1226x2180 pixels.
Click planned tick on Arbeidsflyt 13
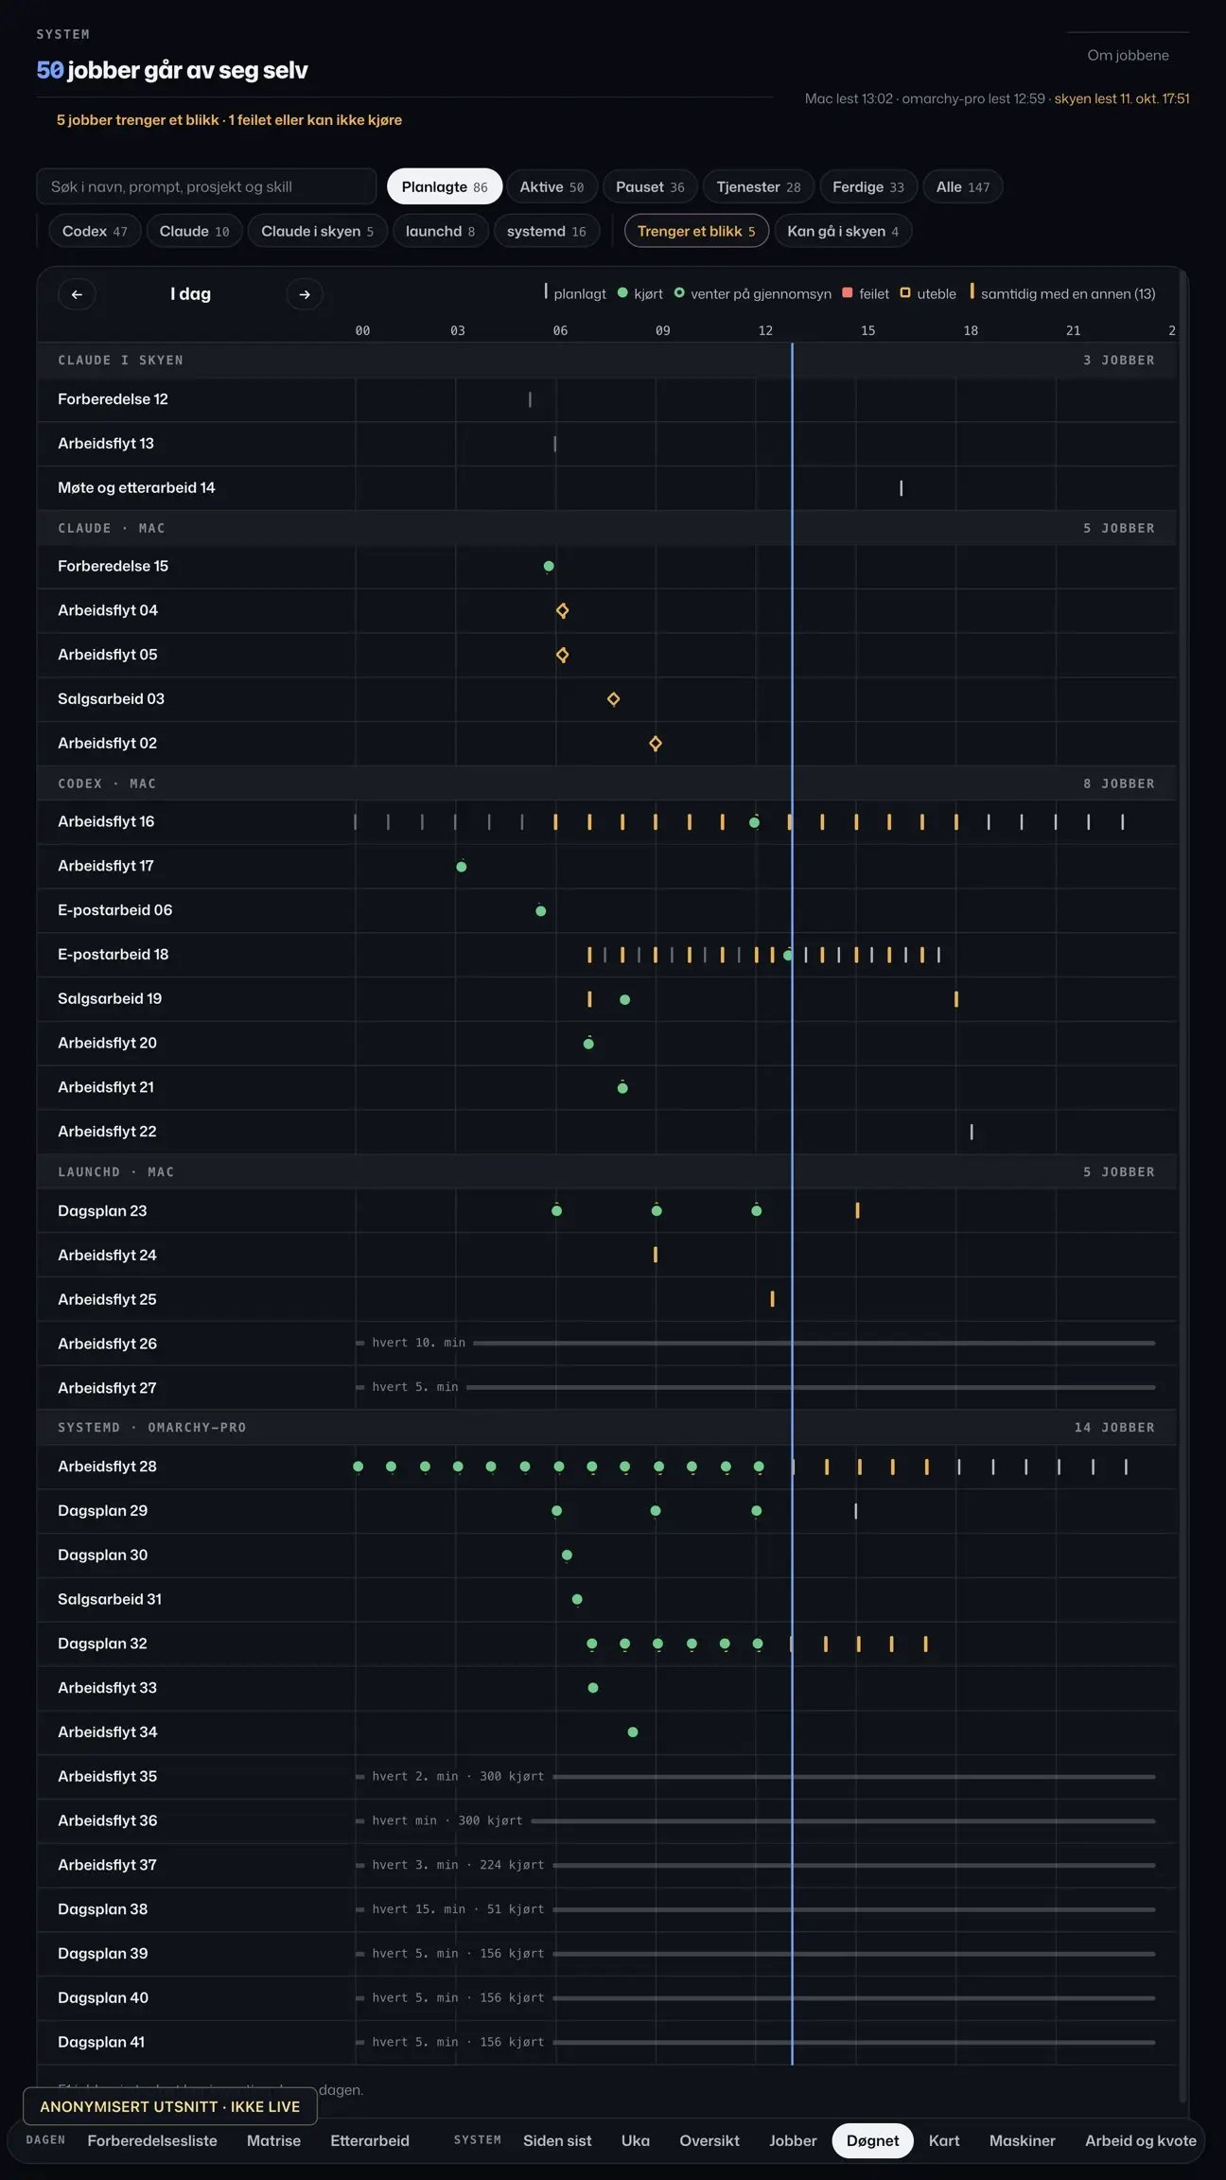click(554, 444)
